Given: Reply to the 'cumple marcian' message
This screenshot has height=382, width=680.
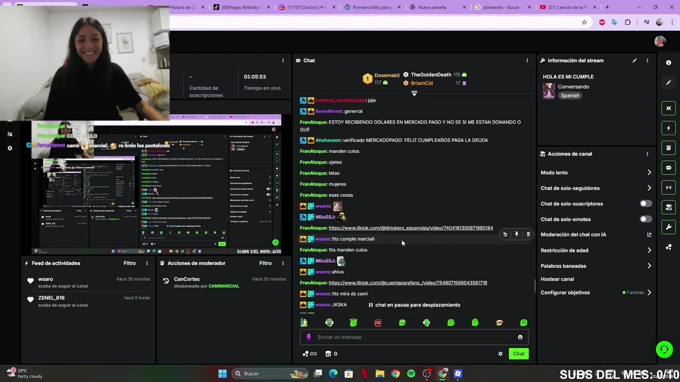Looking at the screenshot, I should click(505, 234).
